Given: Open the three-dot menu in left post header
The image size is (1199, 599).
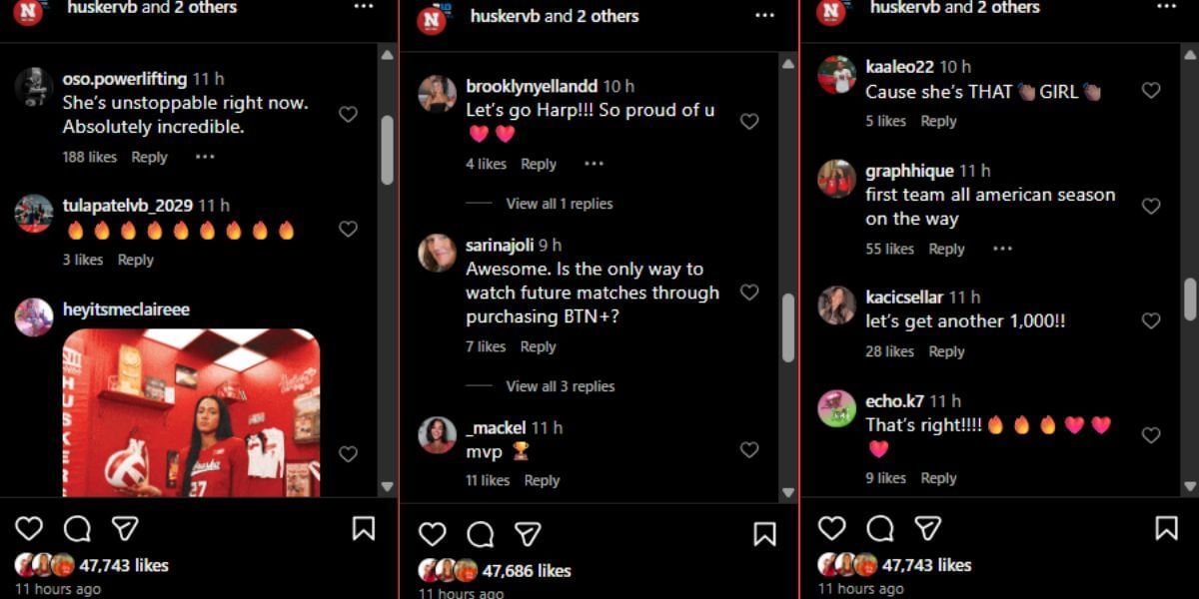Looking at the screenshot, I should (364, 6).
